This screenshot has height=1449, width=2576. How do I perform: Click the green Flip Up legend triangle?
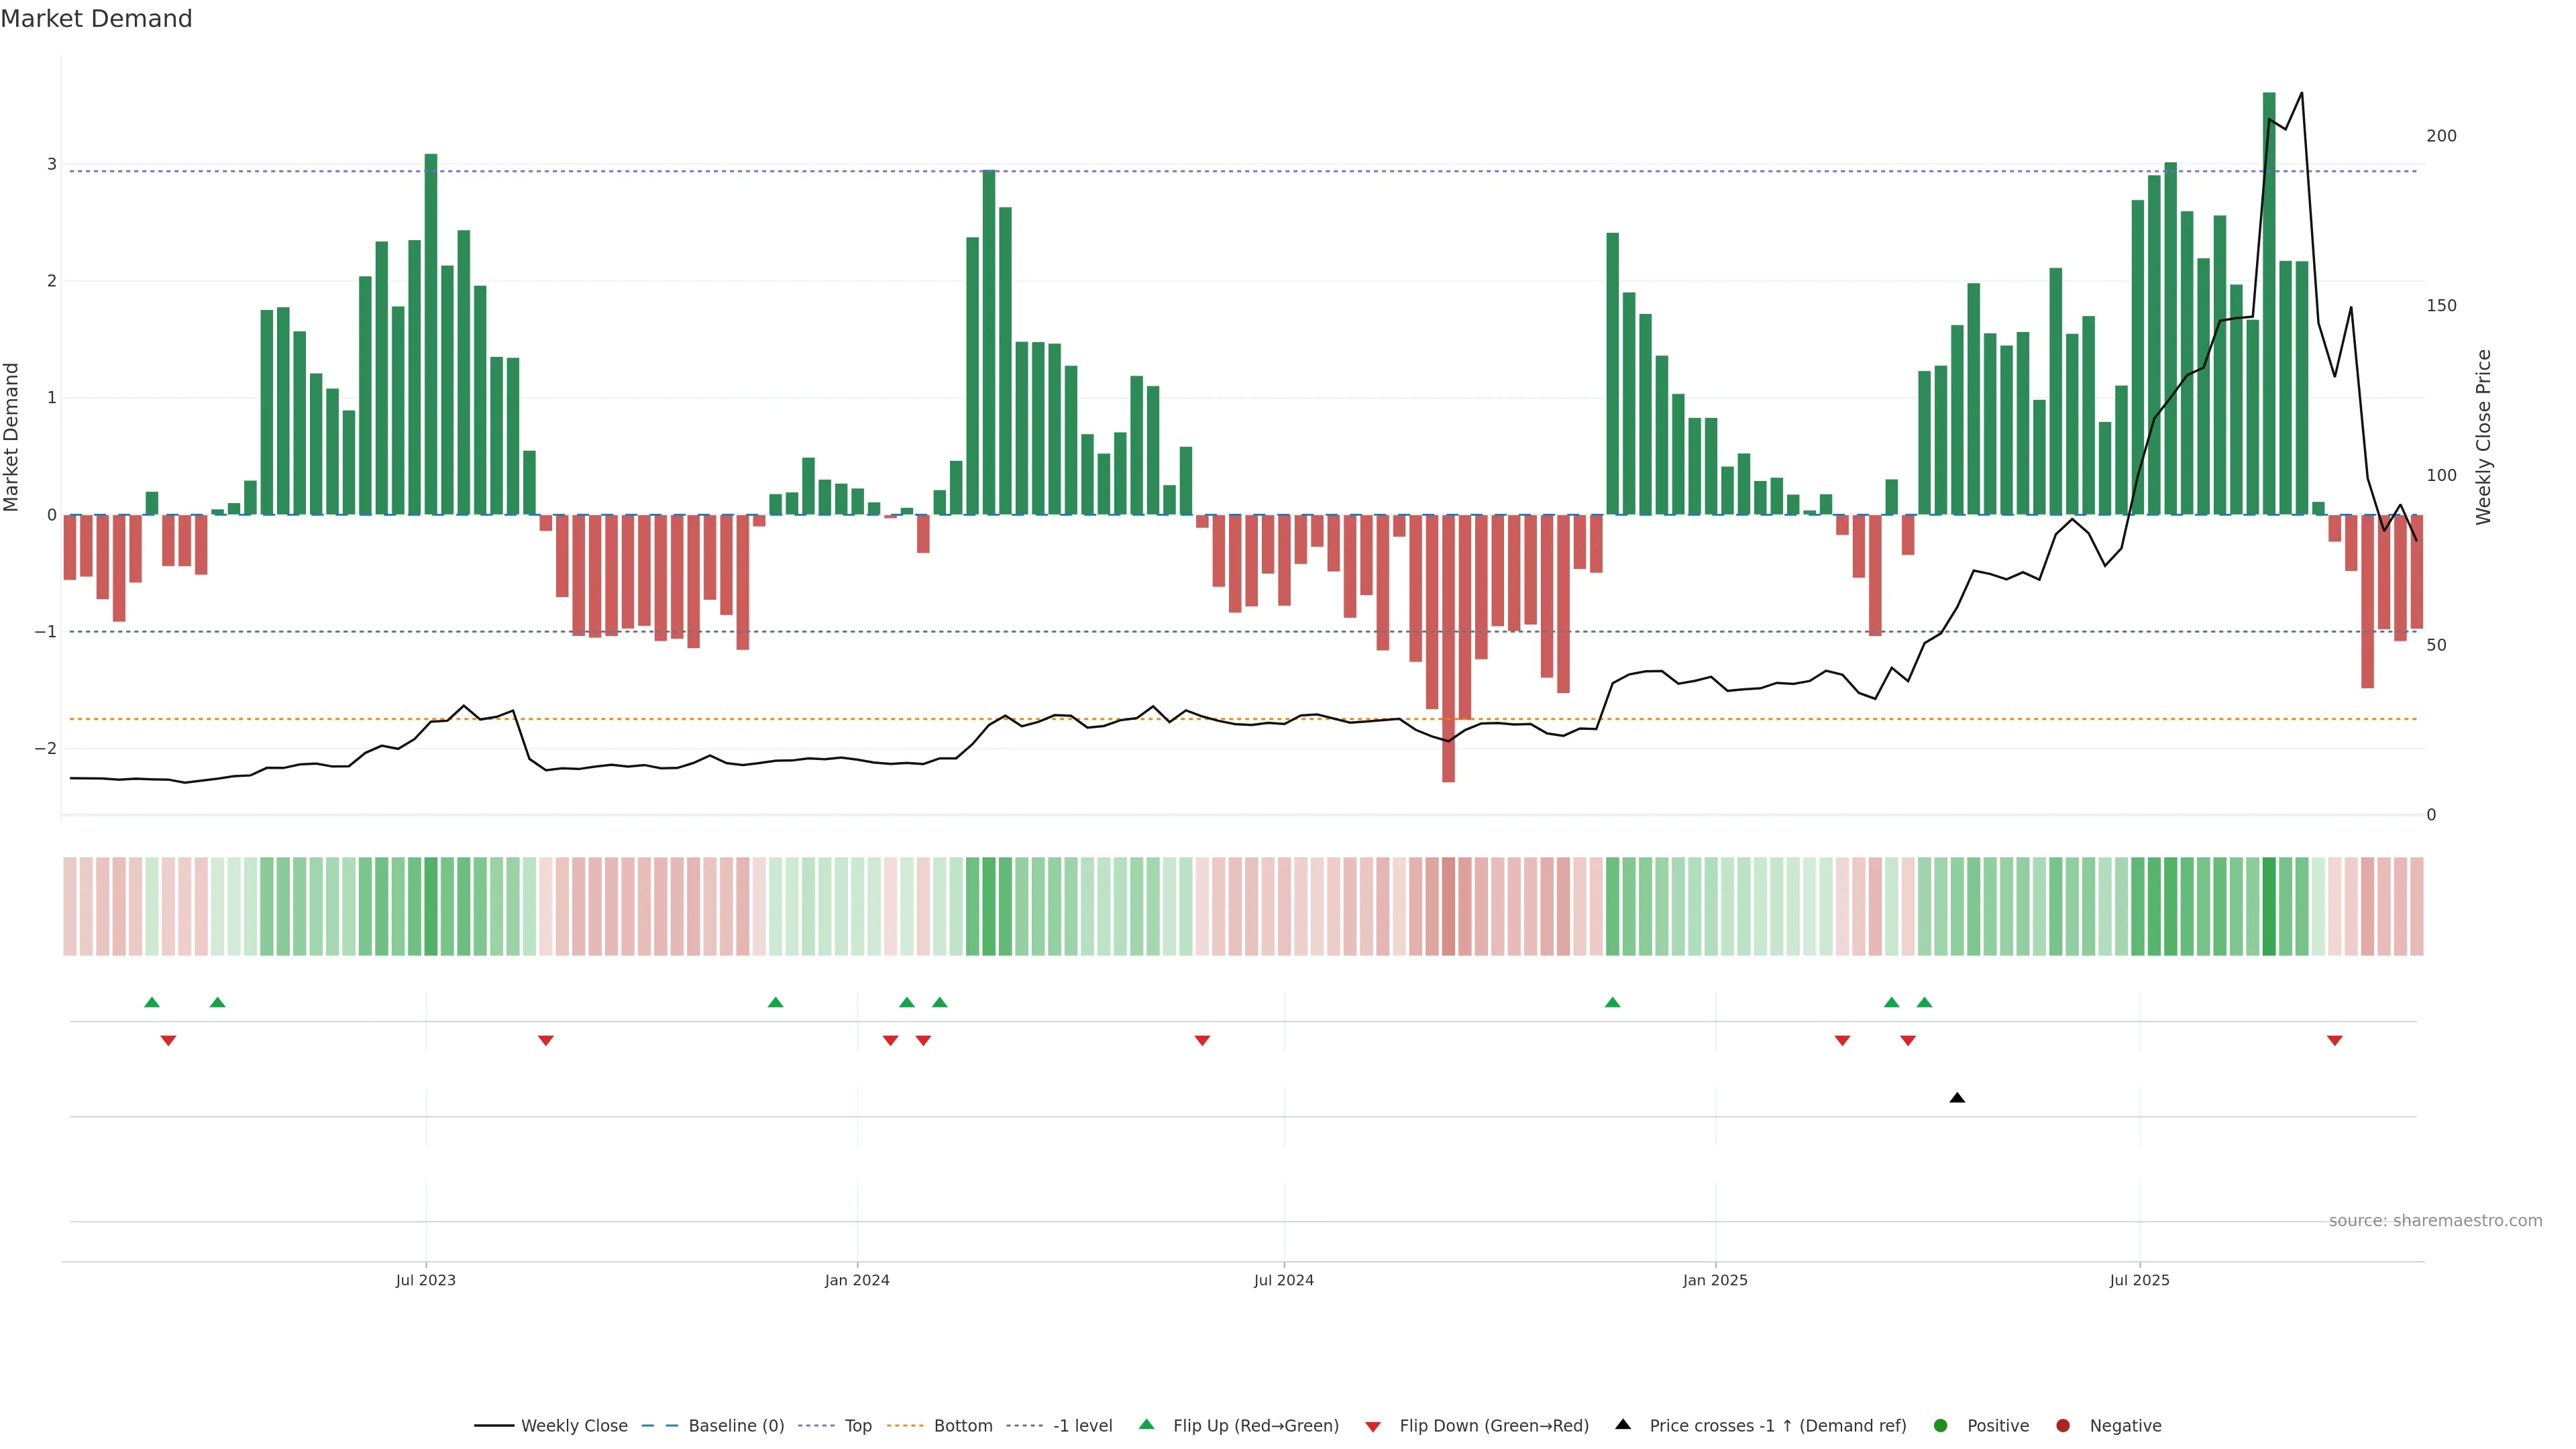click(1146, 1424)
